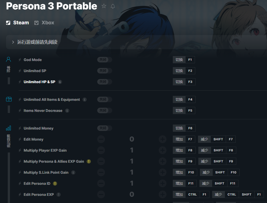Increase the Edit Money value with plus
The width and height of the screenshot is (267, 203).
(x=163, y=139)
